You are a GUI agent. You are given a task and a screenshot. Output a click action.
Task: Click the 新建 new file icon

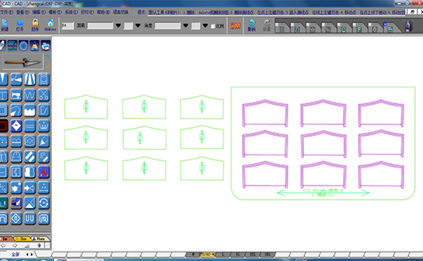[x=4, y=25]
